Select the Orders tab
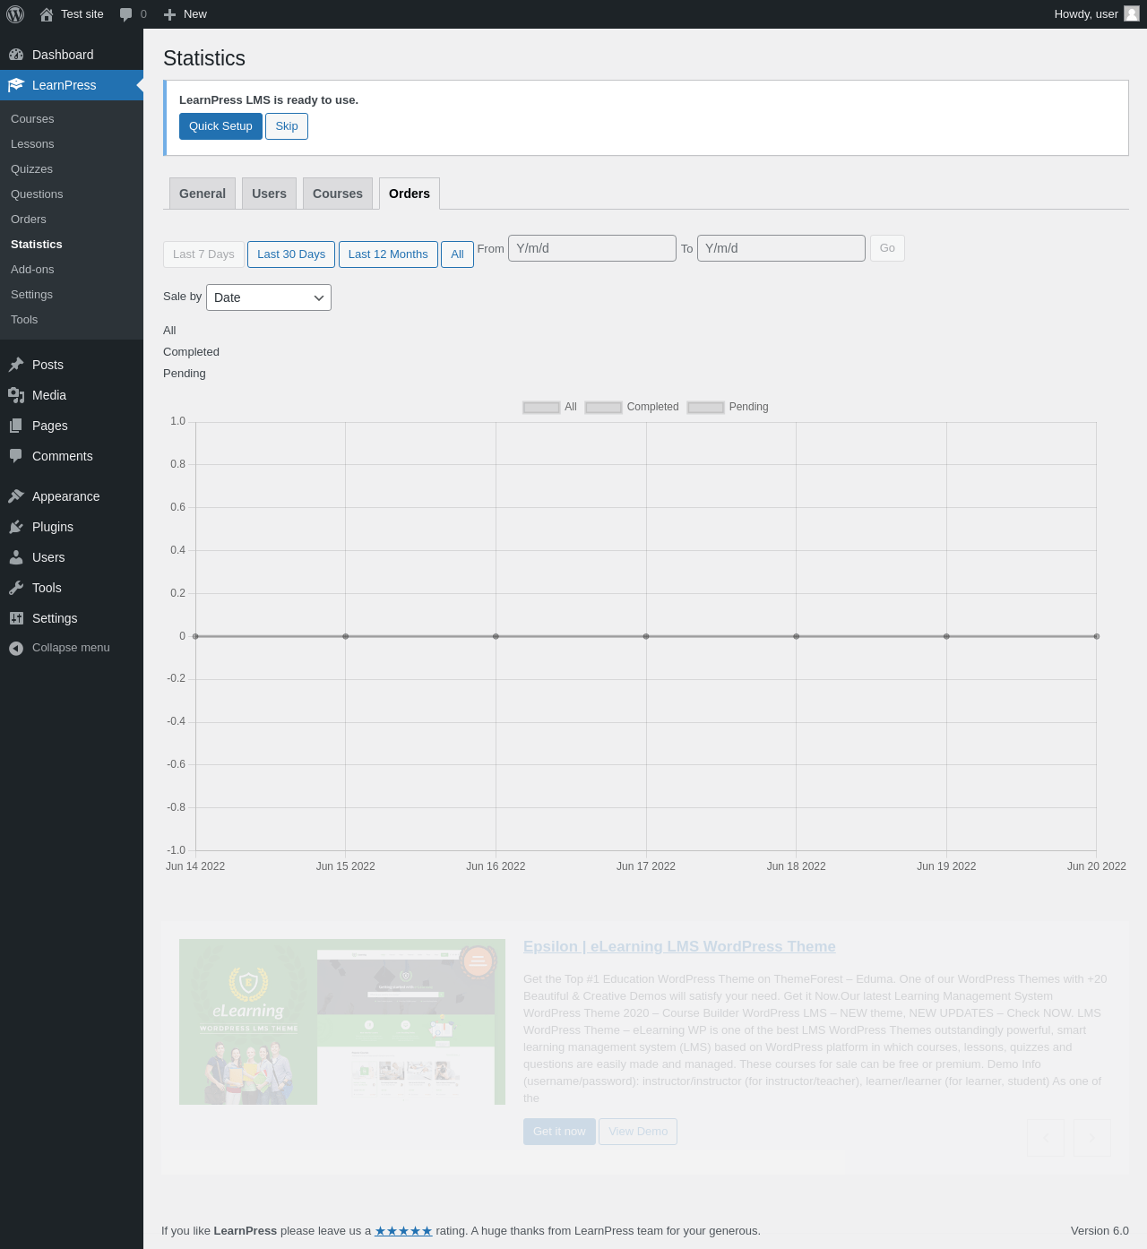Image resolution: width=1147 pixels, height=1249 pixels. (x=410, y=194)
